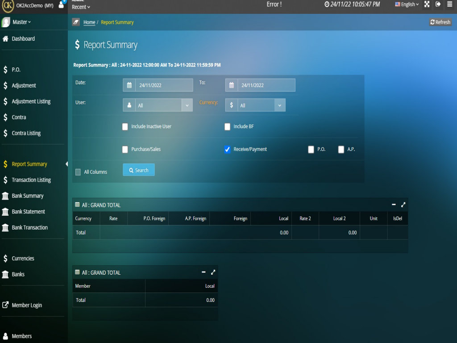Click the user notifications icon near OK2AccDemo
Image resolution: width=457 pixels, height=343 pixels.
click(x=61, y=5)
